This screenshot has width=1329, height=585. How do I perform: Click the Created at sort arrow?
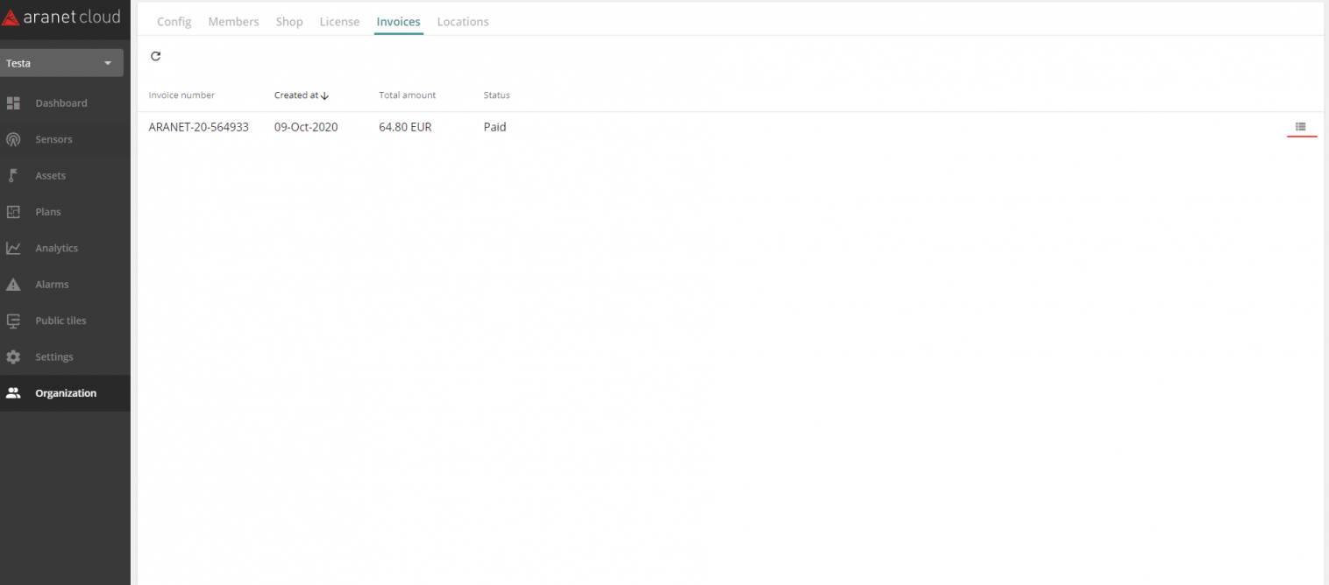click(324, 95)
